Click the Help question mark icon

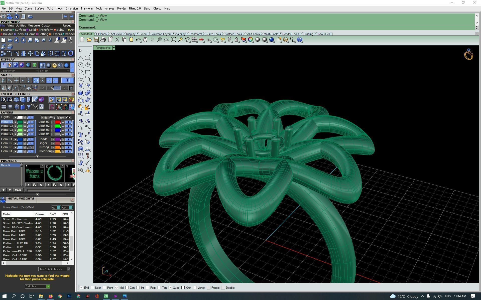click(300, 40)
